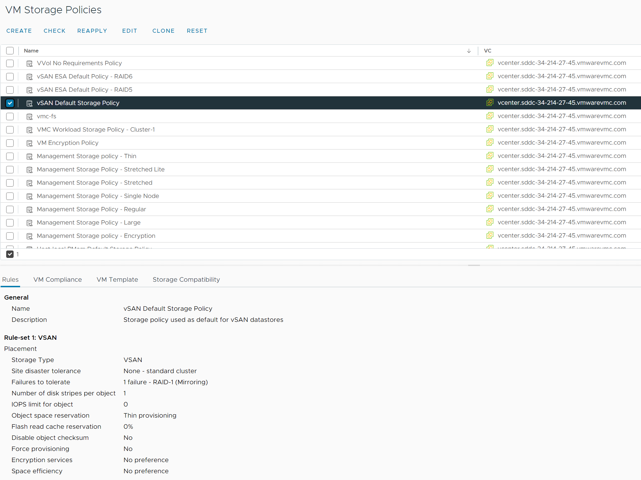This screenshot has height=480, width=641.
Task: Click vCenter icon in the VVol policy row
Action: [489, 63]
